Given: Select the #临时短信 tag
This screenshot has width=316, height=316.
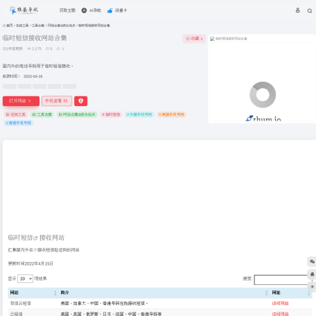Looking at the screenshot, I should point(111,114).
